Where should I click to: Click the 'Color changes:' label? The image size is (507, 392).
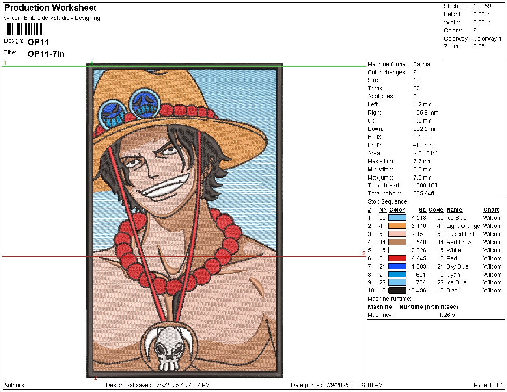387,72
